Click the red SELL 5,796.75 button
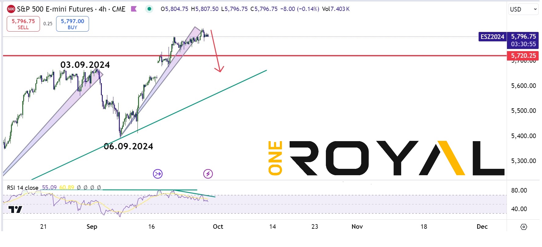Screen dimensions: 542x247 [23, 24]
